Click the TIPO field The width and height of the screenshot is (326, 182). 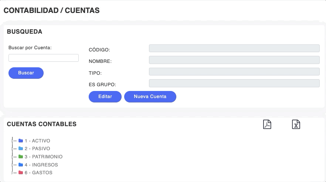pyautogui.click(x=234, y=72)
